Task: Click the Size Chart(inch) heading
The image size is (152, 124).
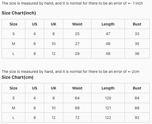Action: [x=19, y=13]
